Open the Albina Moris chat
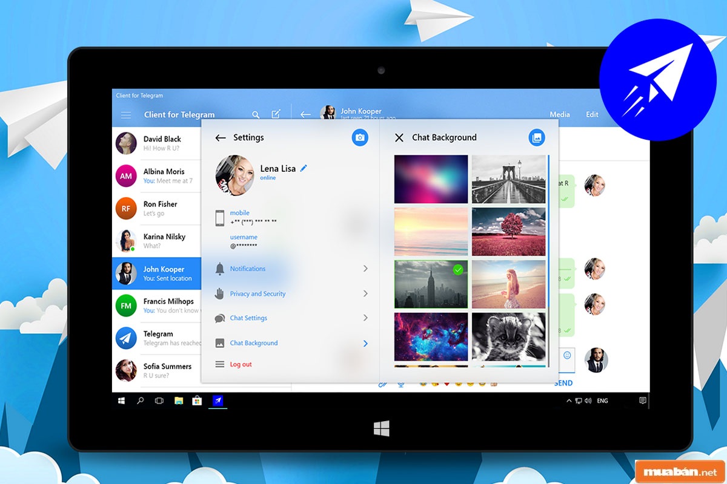The height and width of the screenshot is (484, 727). pyautogui.click(x=157, y=176)
